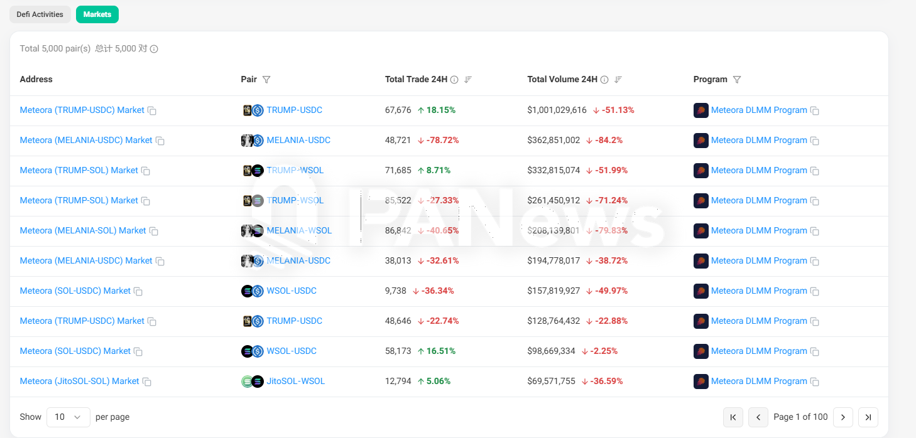Open the rows per page dropdown
Image resolution: width=916 pixels, height=438 pixels.
coord(68,417)
